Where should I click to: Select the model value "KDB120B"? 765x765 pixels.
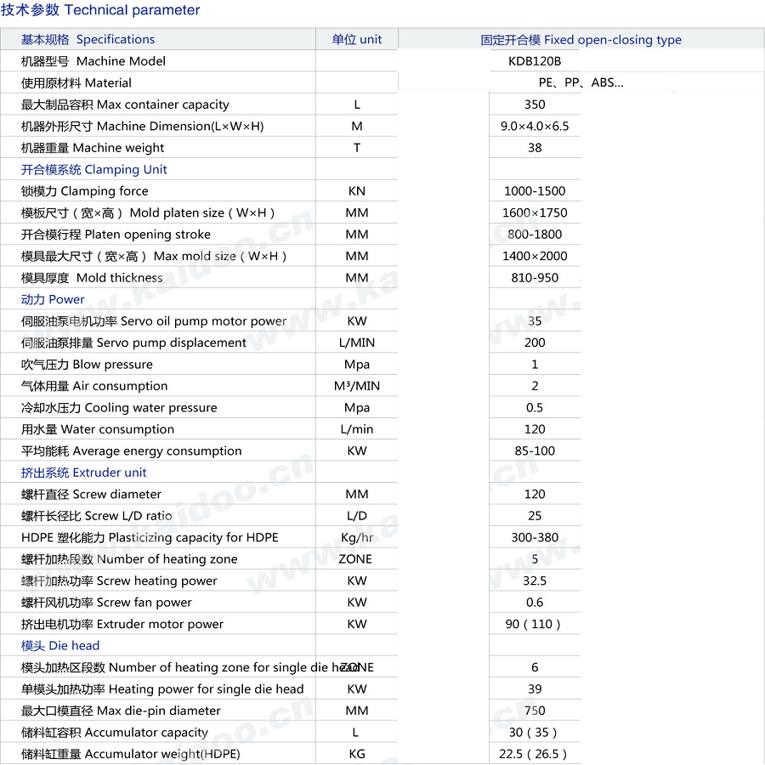point(535,61)
